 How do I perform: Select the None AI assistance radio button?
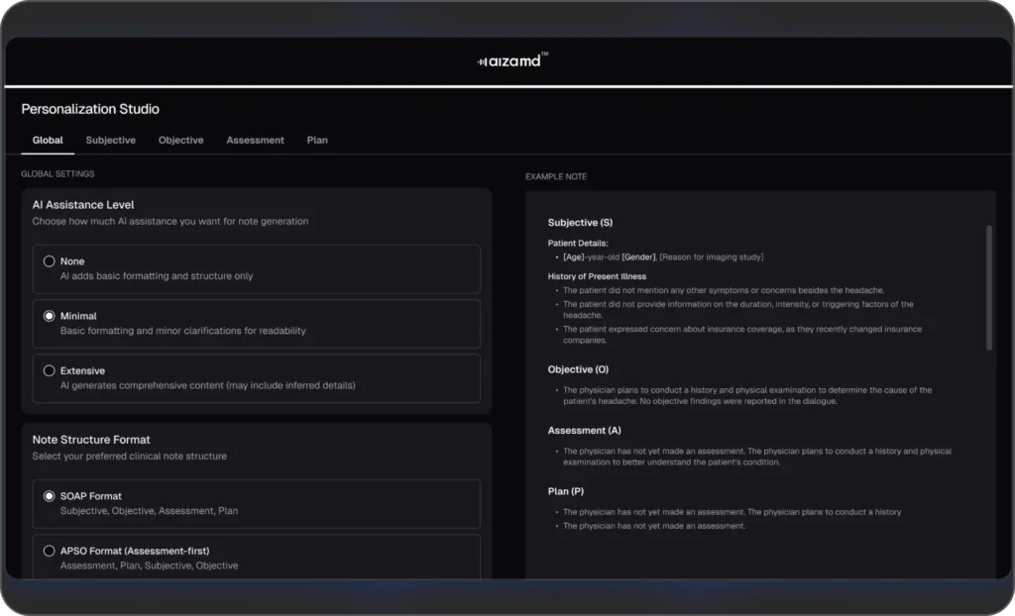click(50, 261)
